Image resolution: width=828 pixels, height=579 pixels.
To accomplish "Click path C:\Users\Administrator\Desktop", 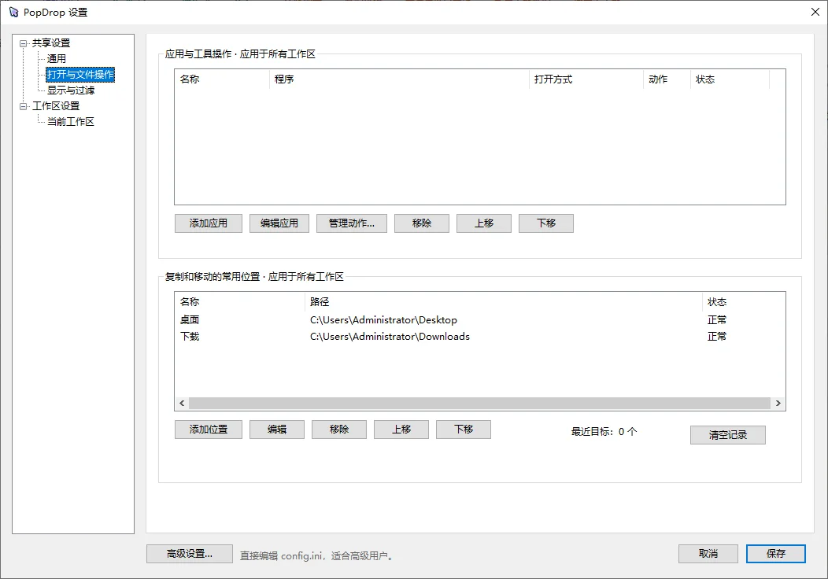I will click(383, 320).
